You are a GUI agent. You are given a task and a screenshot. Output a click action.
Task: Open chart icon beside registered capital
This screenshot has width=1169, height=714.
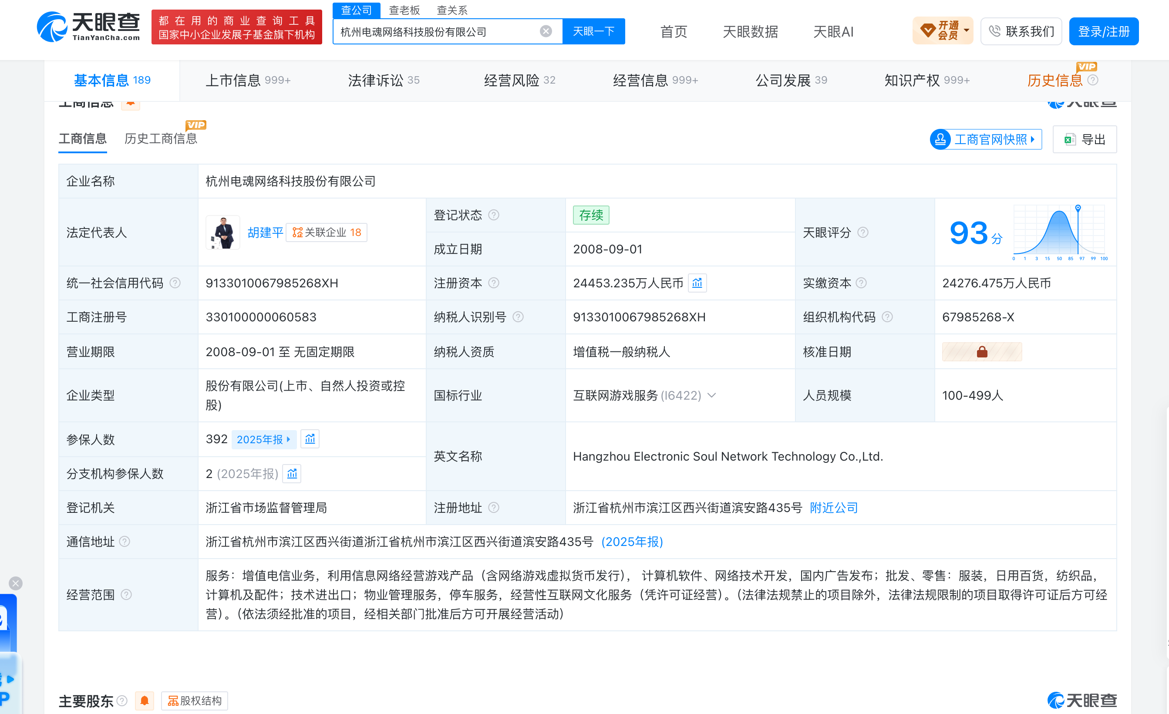click(x=697, y=283)
